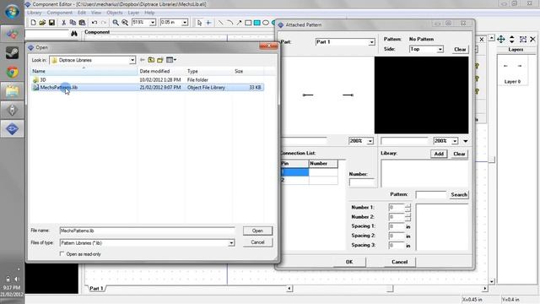This screenshot has width=540, height=304.
Task: Click Cancel in Attached Pattern dialog
Action: (399, 262)
